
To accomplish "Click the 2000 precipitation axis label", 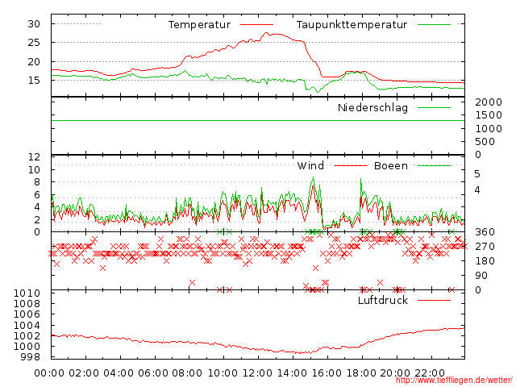I will pyautogui.click(x=489, y=102).
